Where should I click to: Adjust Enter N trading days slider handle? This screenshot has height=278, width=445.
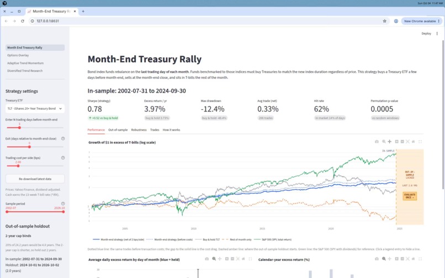(19, 127)
